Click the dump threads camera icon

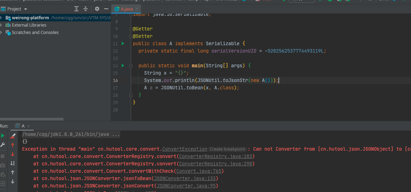2,165
